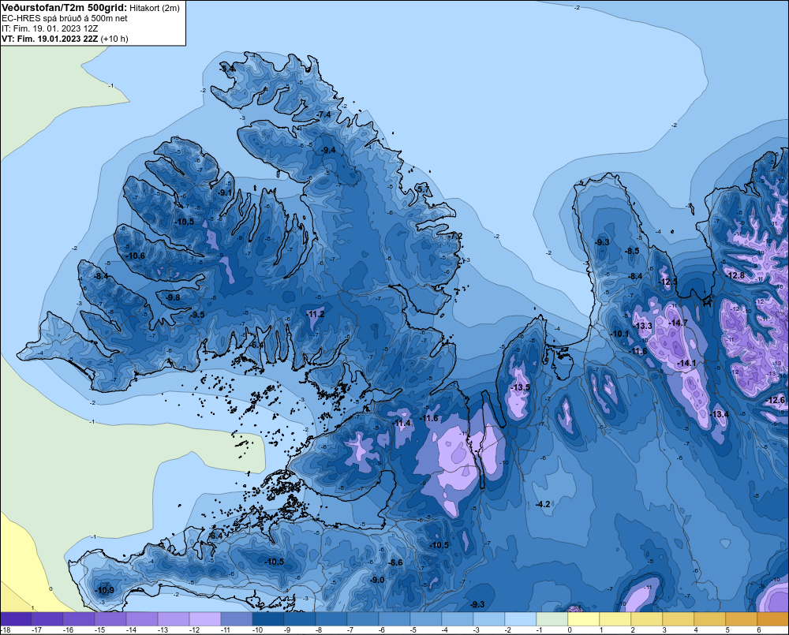The image size is (789, 635).
Task: Click the -10.6 temperature label
Action: 136,256
